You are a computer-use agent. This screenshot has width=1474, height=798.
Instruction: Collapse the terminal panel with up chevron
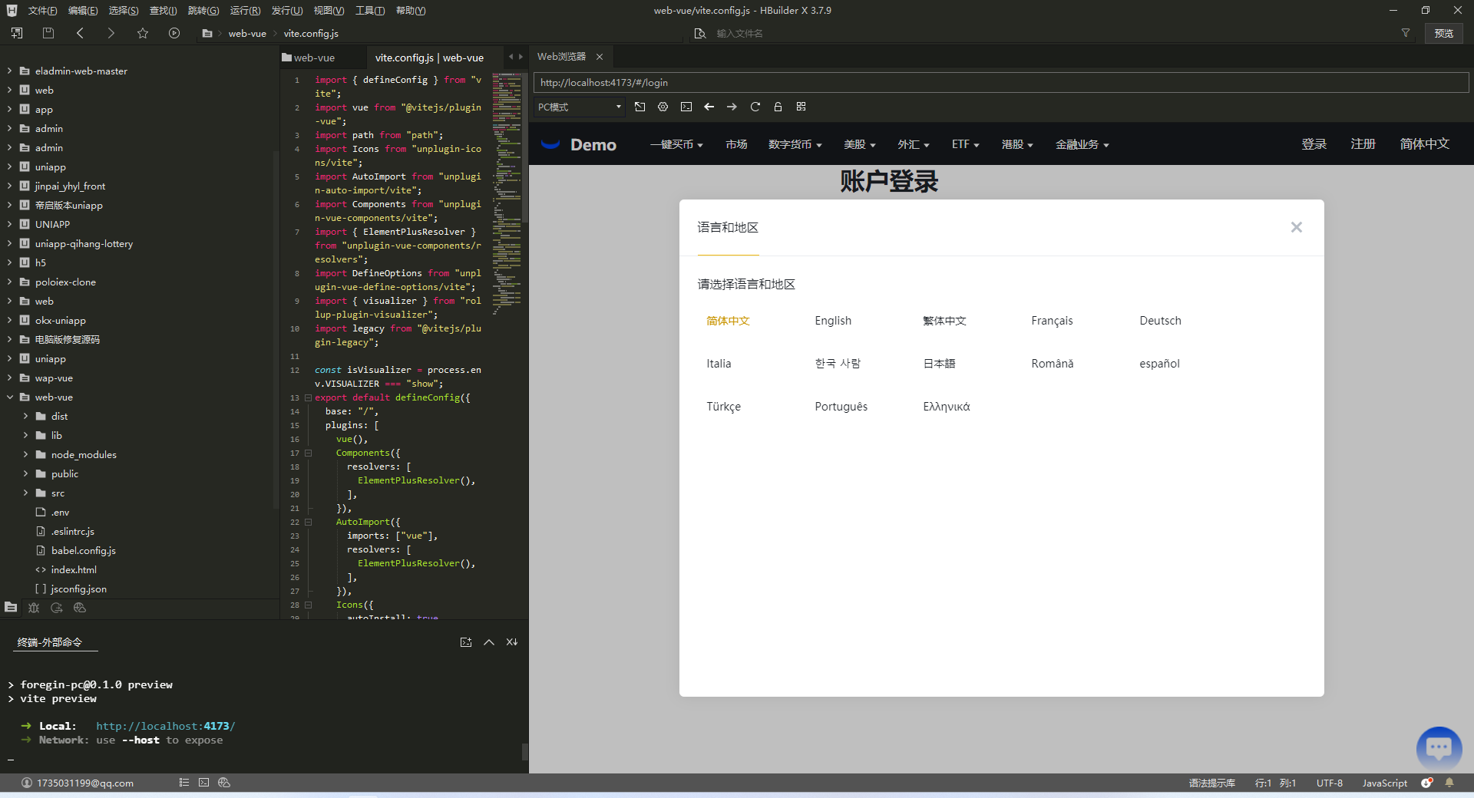489,642
